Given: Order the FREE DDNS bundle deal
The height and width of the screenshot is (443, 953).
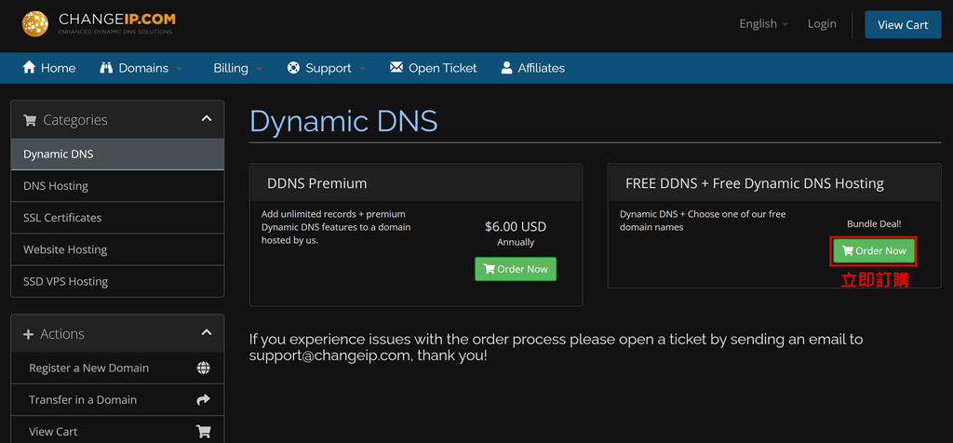Looking at the screenshot, I should [874, 250].
